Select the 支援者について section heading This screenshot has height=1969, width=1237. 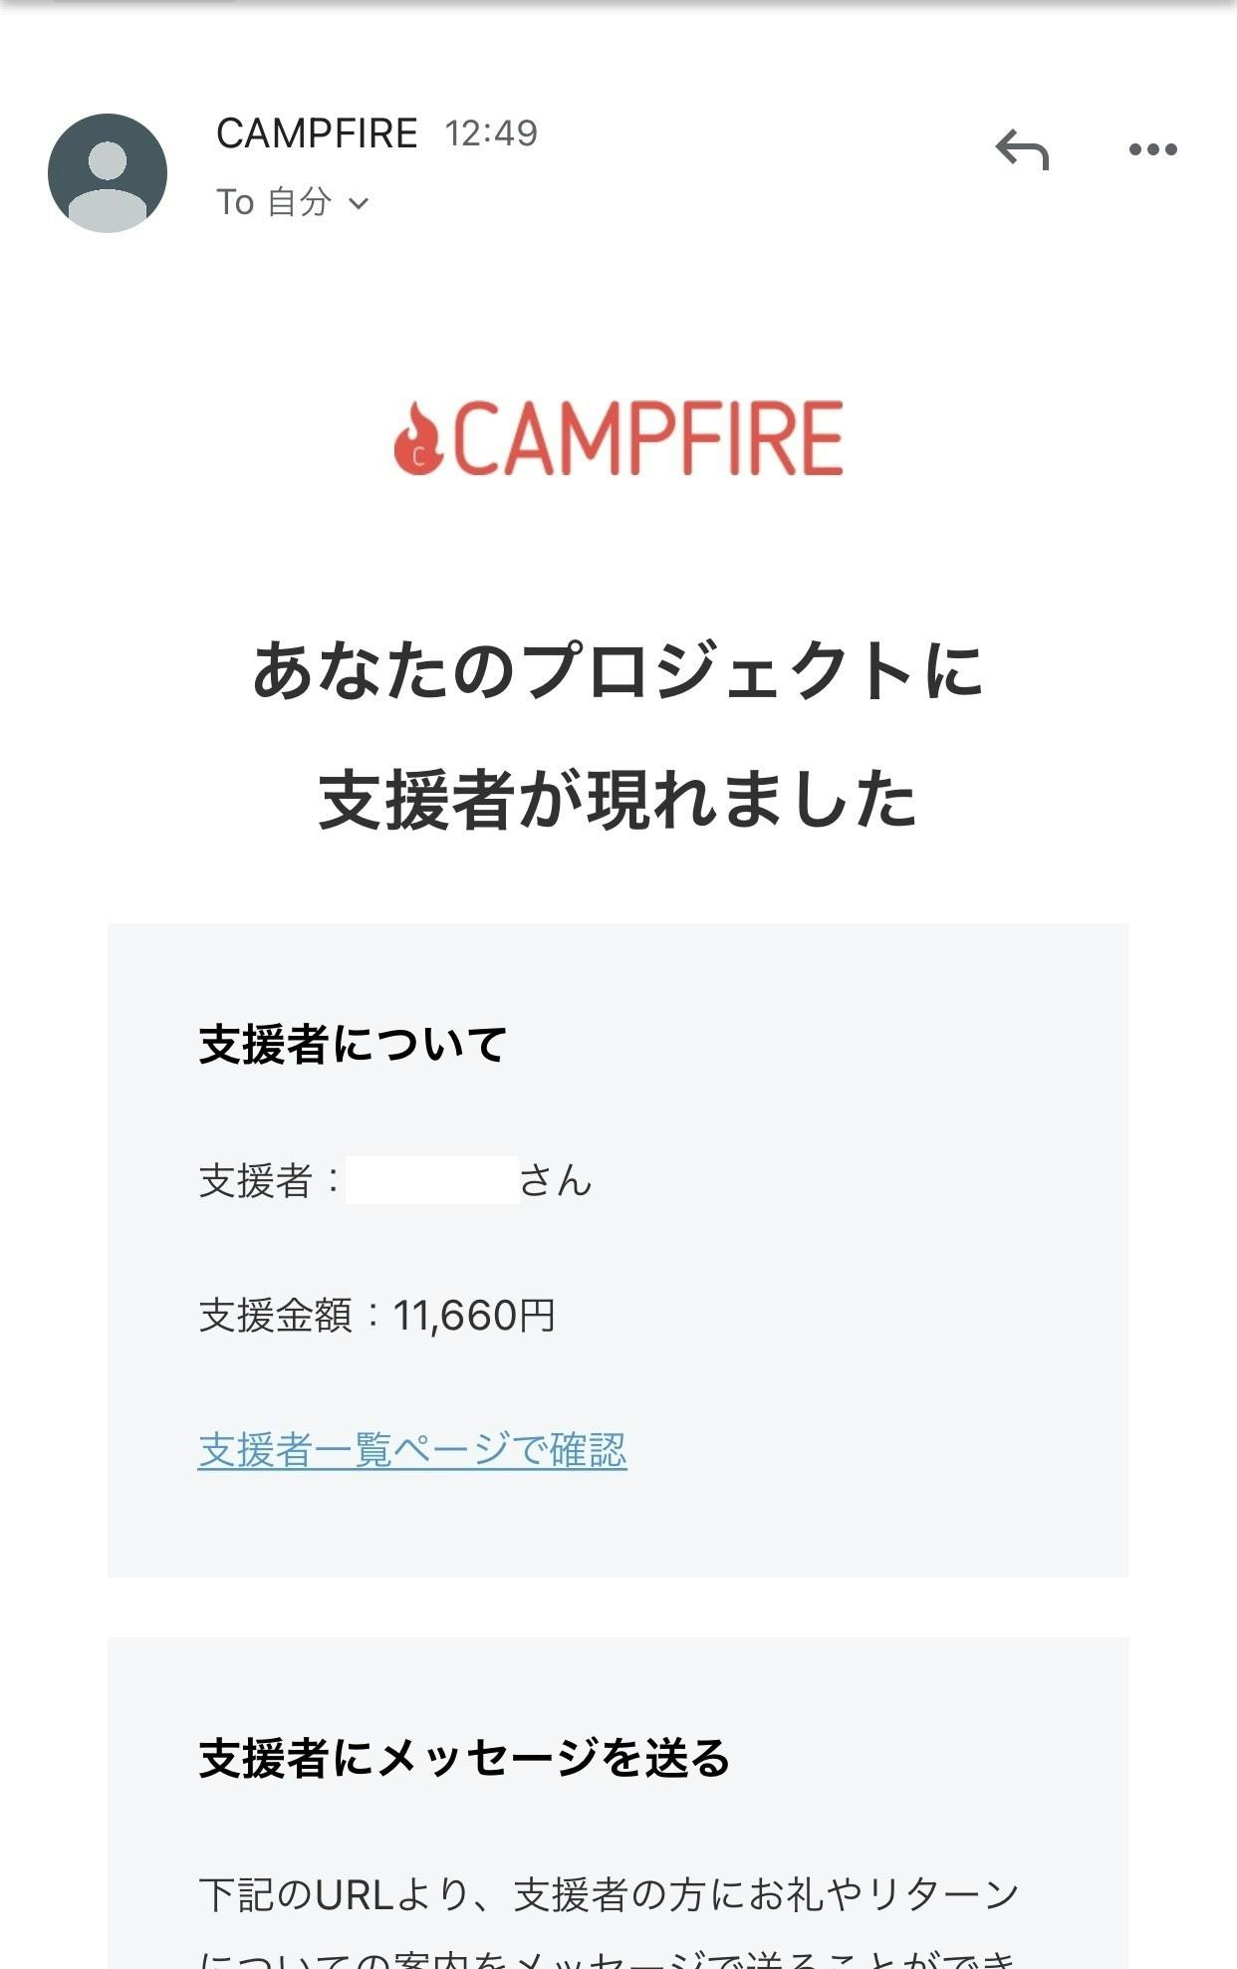(353, 1045)
